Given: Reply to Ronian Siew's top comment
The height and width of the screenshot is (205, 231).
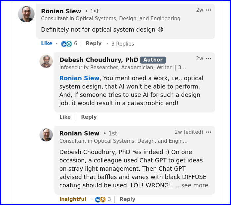Looking at the screenshot, I should (x=94, y=43).
